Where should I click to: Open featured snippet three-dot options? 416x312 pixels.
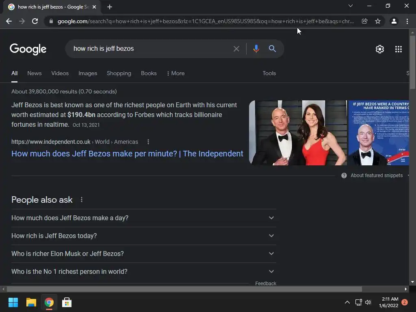tap(148, 142)
